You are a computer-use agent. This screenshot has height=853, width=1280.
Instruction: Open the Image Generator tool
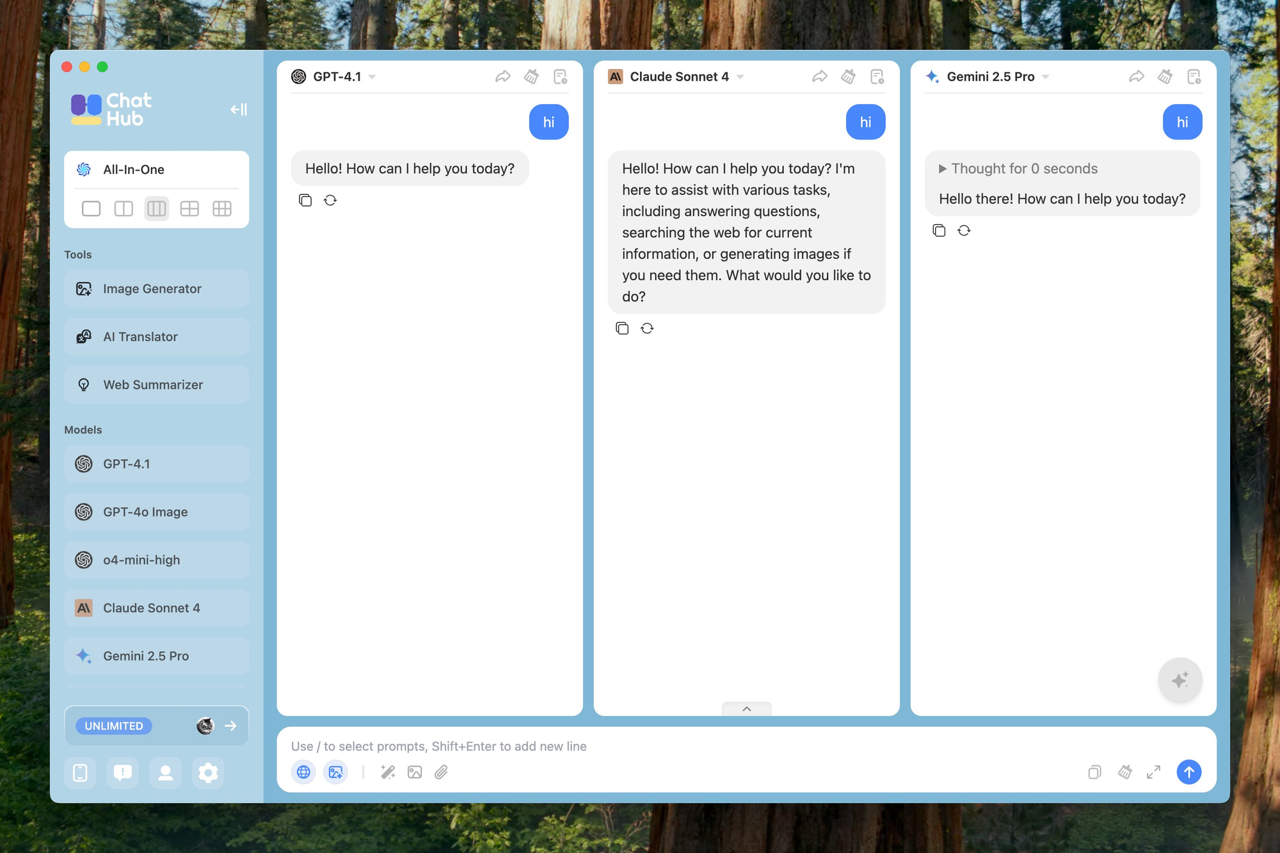(156, 288)
